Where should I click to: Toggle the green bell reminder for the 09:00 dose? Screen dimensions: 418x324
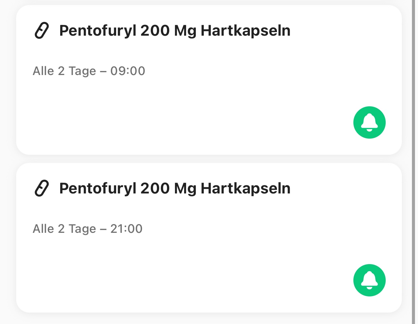[369, 122]
